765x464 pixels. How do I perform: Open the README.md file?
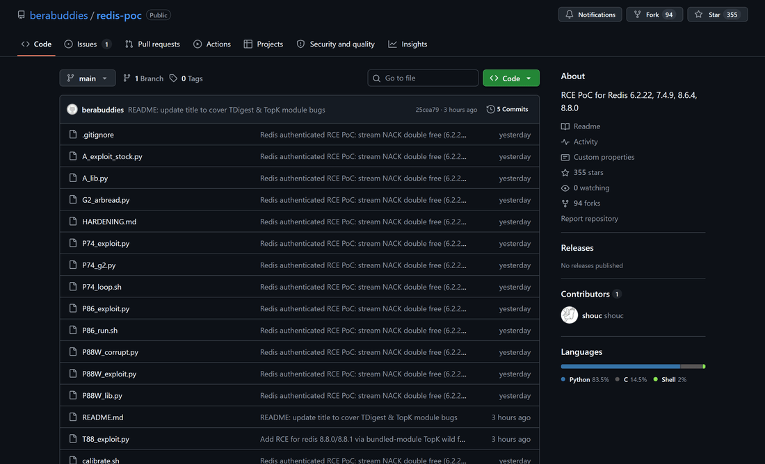tap(102, 417)
